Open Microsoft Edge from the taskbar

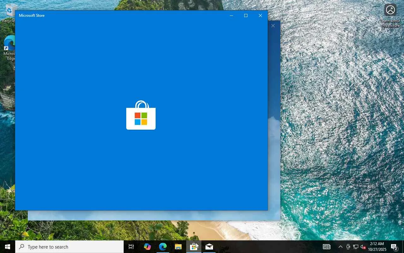pyautogui.click(x=163, y=247)
